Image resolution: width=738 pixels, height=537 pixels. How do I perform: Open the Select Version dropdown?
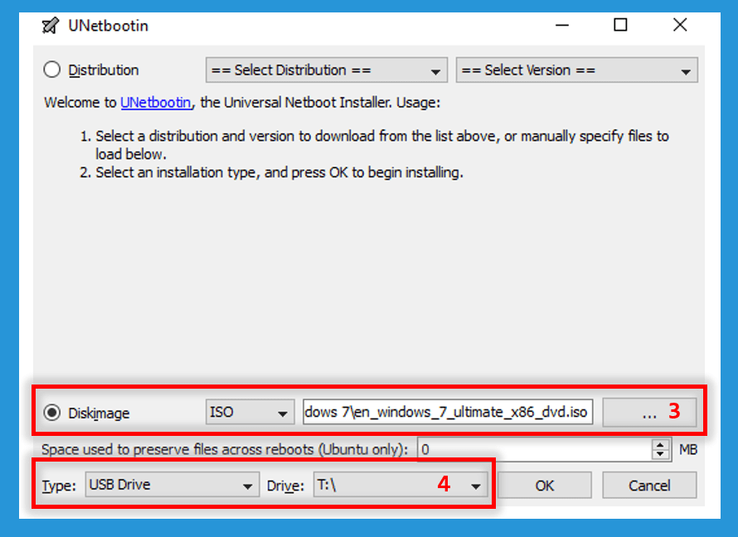576,70
